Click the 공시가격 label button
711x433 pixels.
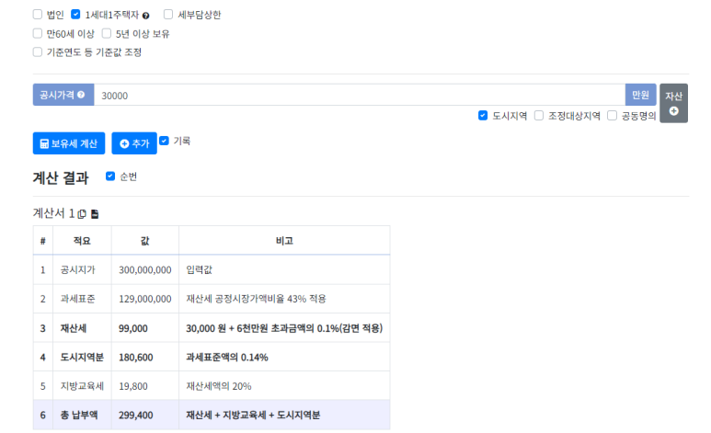point(63,95)
